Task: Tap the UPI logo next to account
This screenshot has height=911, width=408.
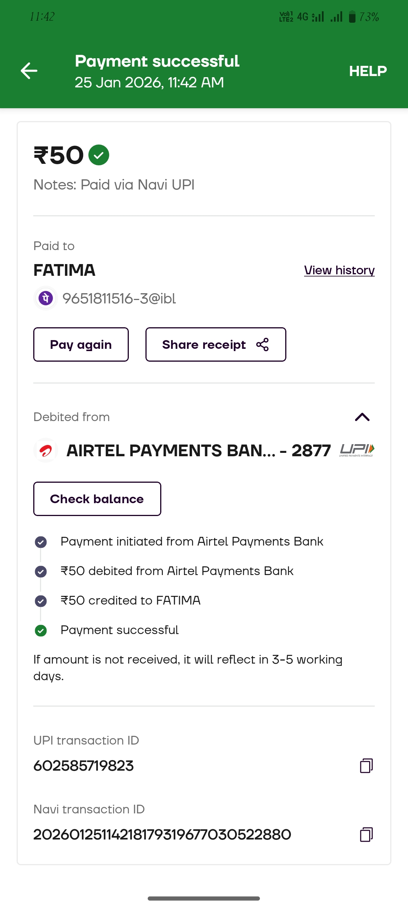Action: click(357, 450)
